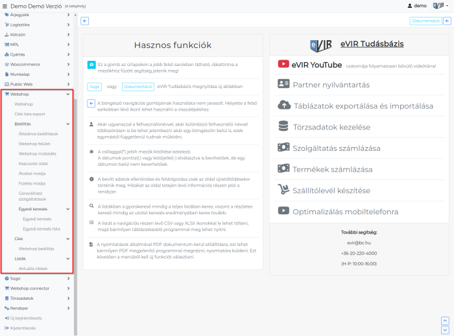Click the eVIR logo in top right header

click(438, 5)
